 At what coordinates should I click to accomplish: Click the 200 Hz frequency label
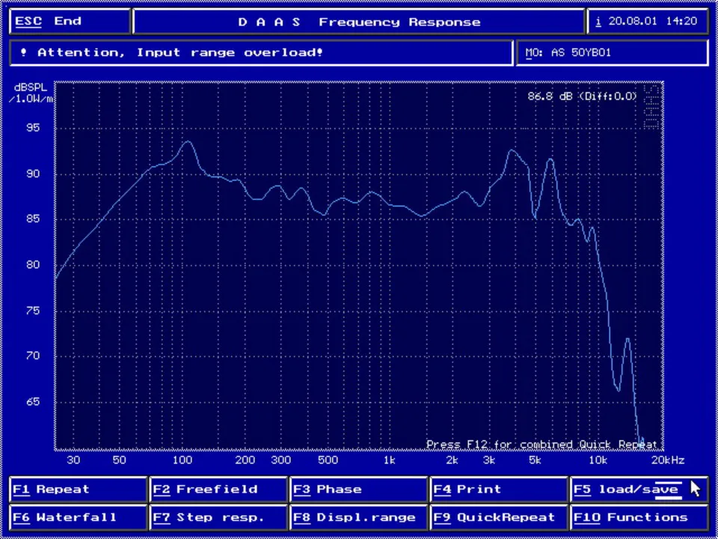point(245,460)
